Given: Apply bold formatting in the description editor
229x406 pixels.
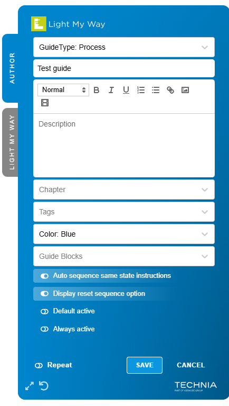Looking at the screenshot, I should point(97,90).
